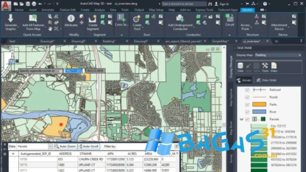306x172 pixels.
Task: Open the Map Explorer side tab
Action: tap(231, 97)
